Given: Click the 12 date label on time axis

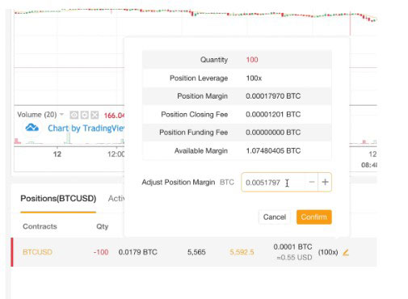Looking at the screenshot, I should tap(57, 154).
